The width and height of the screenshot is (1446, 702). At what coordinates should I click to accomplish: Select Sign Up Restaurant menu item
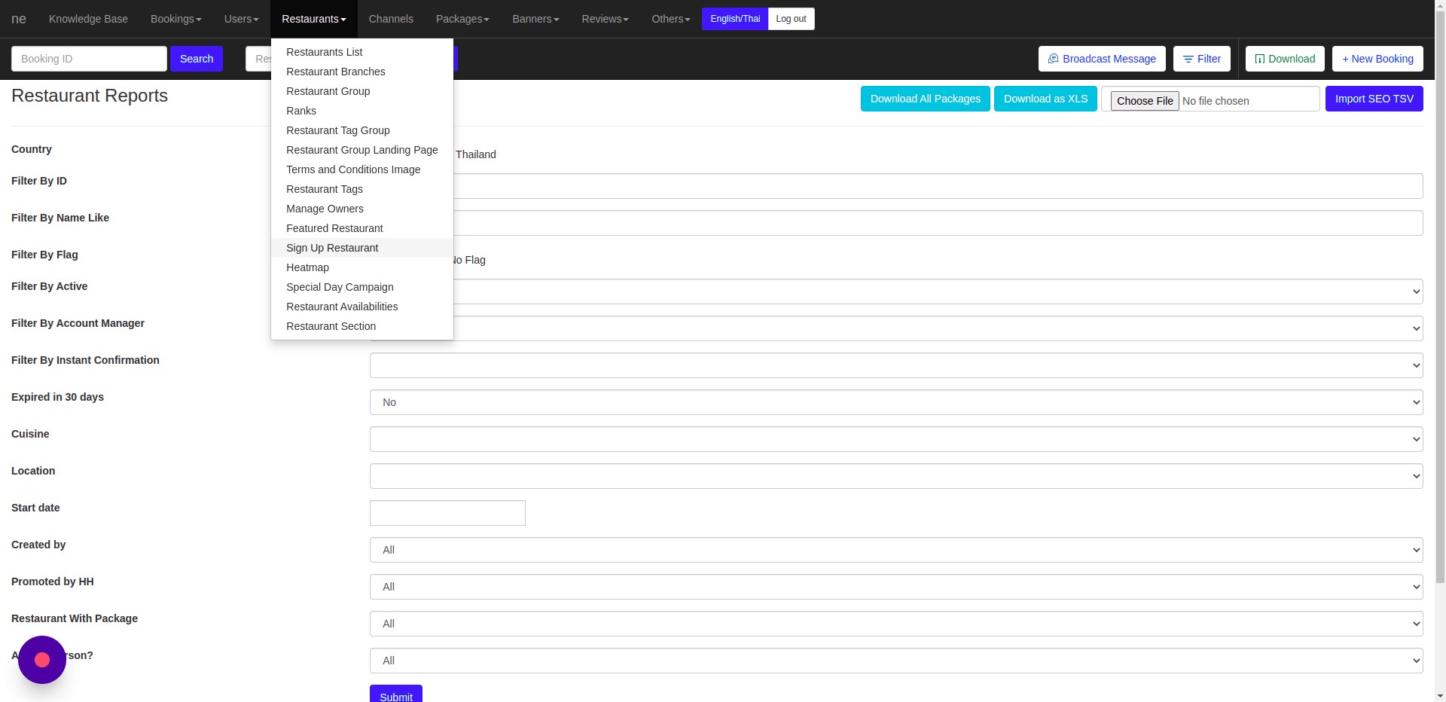[x=332, y=248]
